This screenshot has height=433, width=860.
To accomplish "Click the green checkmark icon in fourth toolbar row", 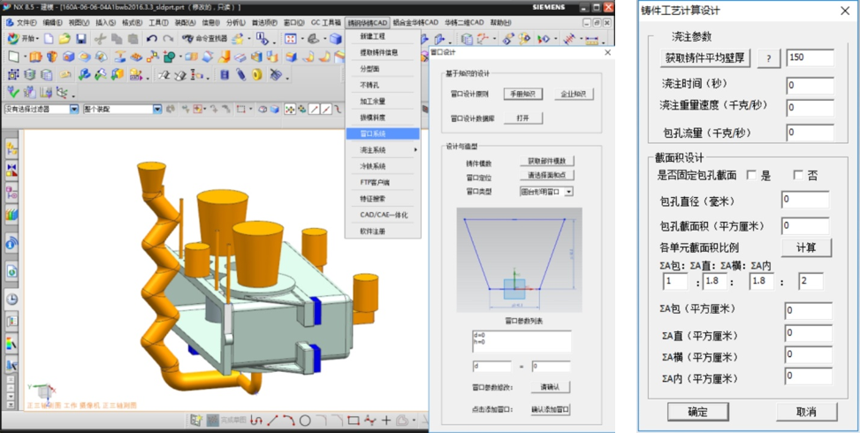I will click(14, 92).
